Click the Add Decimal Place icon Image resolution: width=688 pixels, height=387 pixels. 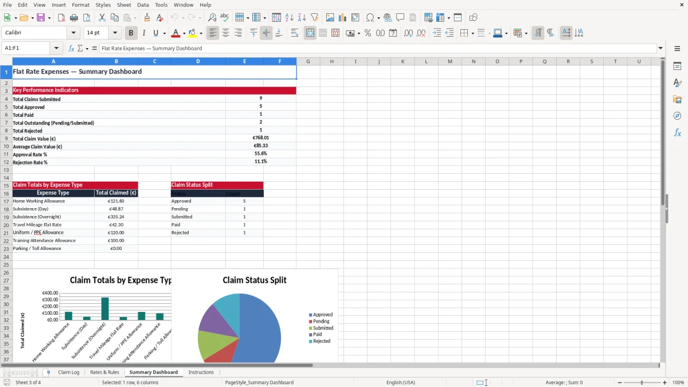[x=408, y=33]
